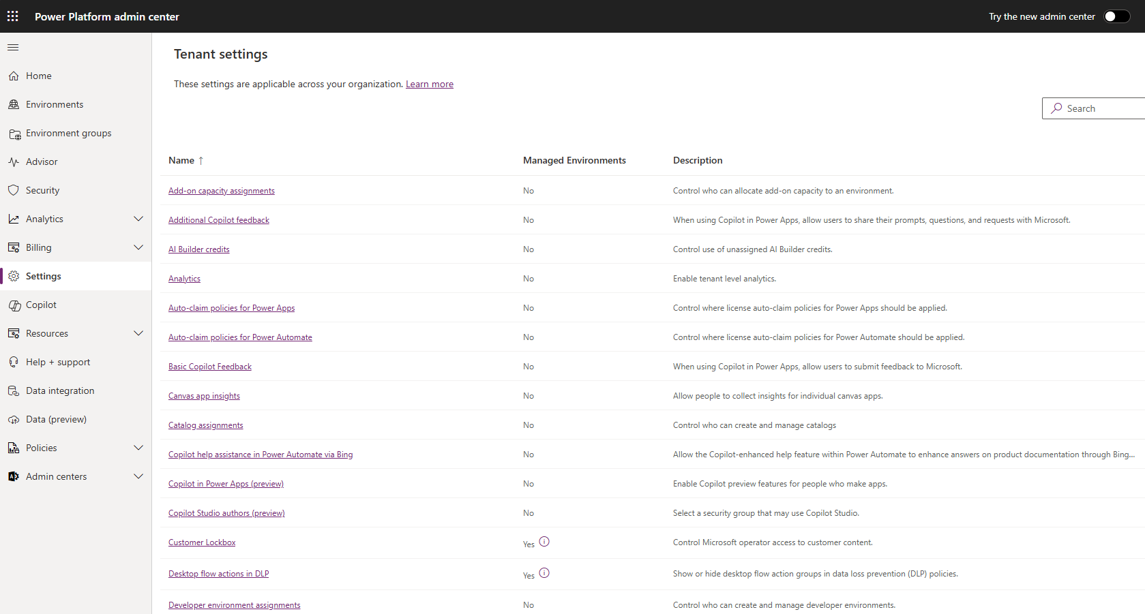Click the Home house icon
The image size is (1145, 614).
[x=14, y=76]
